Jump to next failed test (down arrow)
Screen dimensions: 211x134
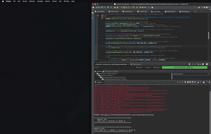tap(193, 64)
